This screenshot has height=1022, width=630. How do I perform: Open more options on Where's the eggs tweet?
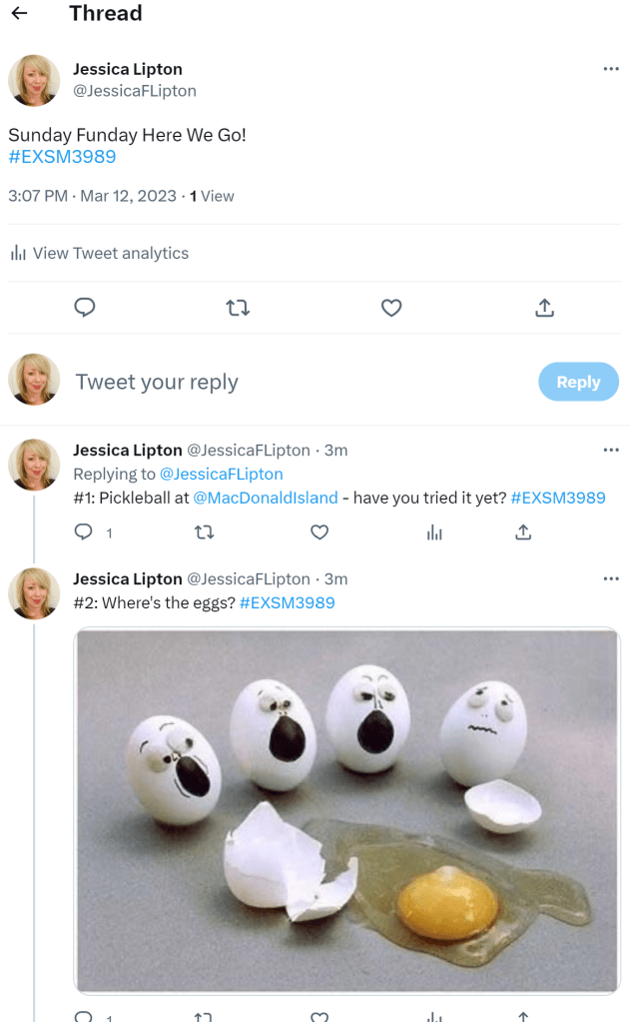click(x=611, y=579)
